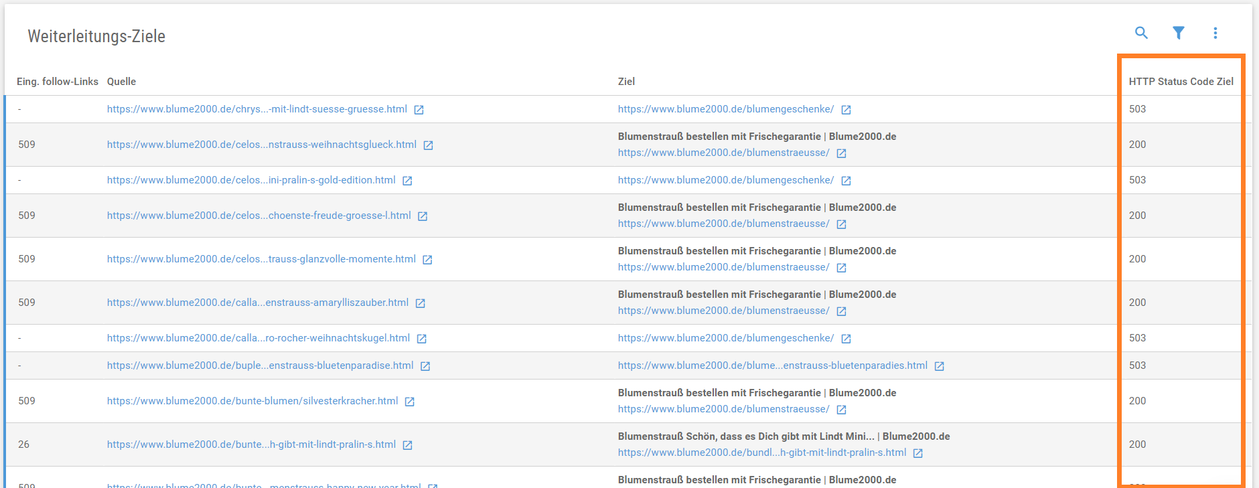The height and width of the screenshot is (488, 1259).
Task: Open source link calla...enstrauss-amarylliszauber.html
Action: [258, 303]
